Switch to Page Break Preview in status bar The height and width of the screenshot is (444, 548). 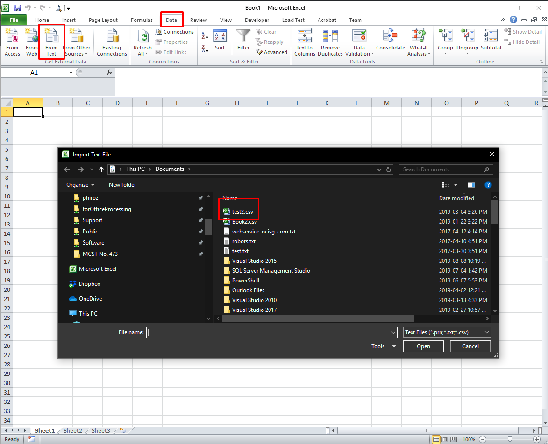coord(454,439)
